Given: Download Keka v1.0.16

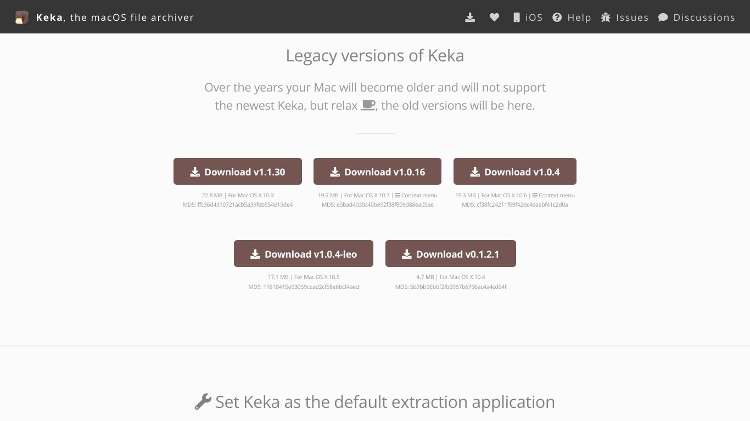Looking at the screenshot, I should 378,172.
